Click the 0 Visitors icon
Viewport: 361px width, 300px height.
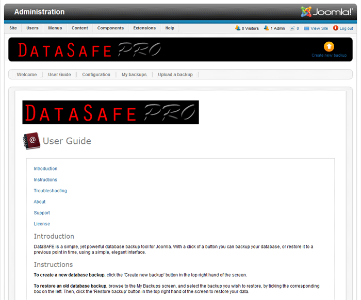click(238, 28)
